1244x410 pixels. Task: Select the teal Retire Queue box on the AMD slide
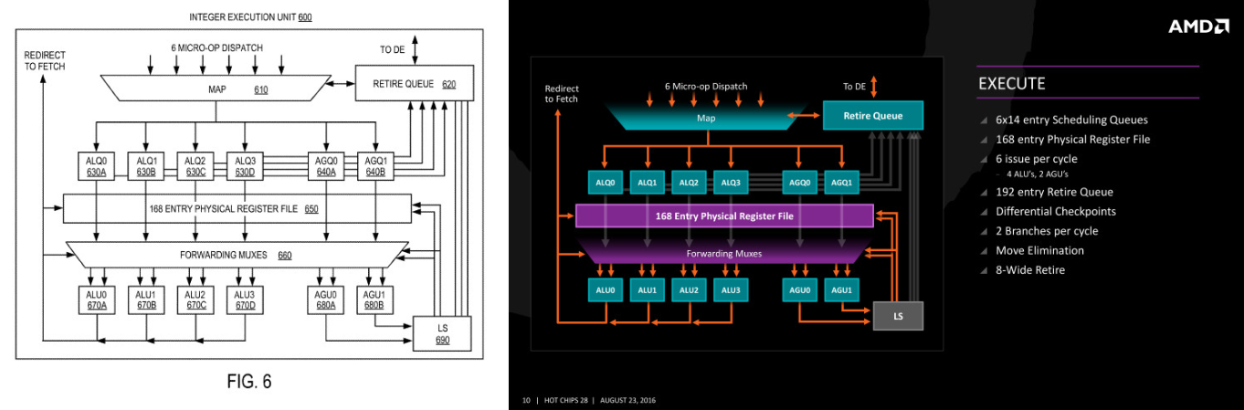(x=873, y=115)
